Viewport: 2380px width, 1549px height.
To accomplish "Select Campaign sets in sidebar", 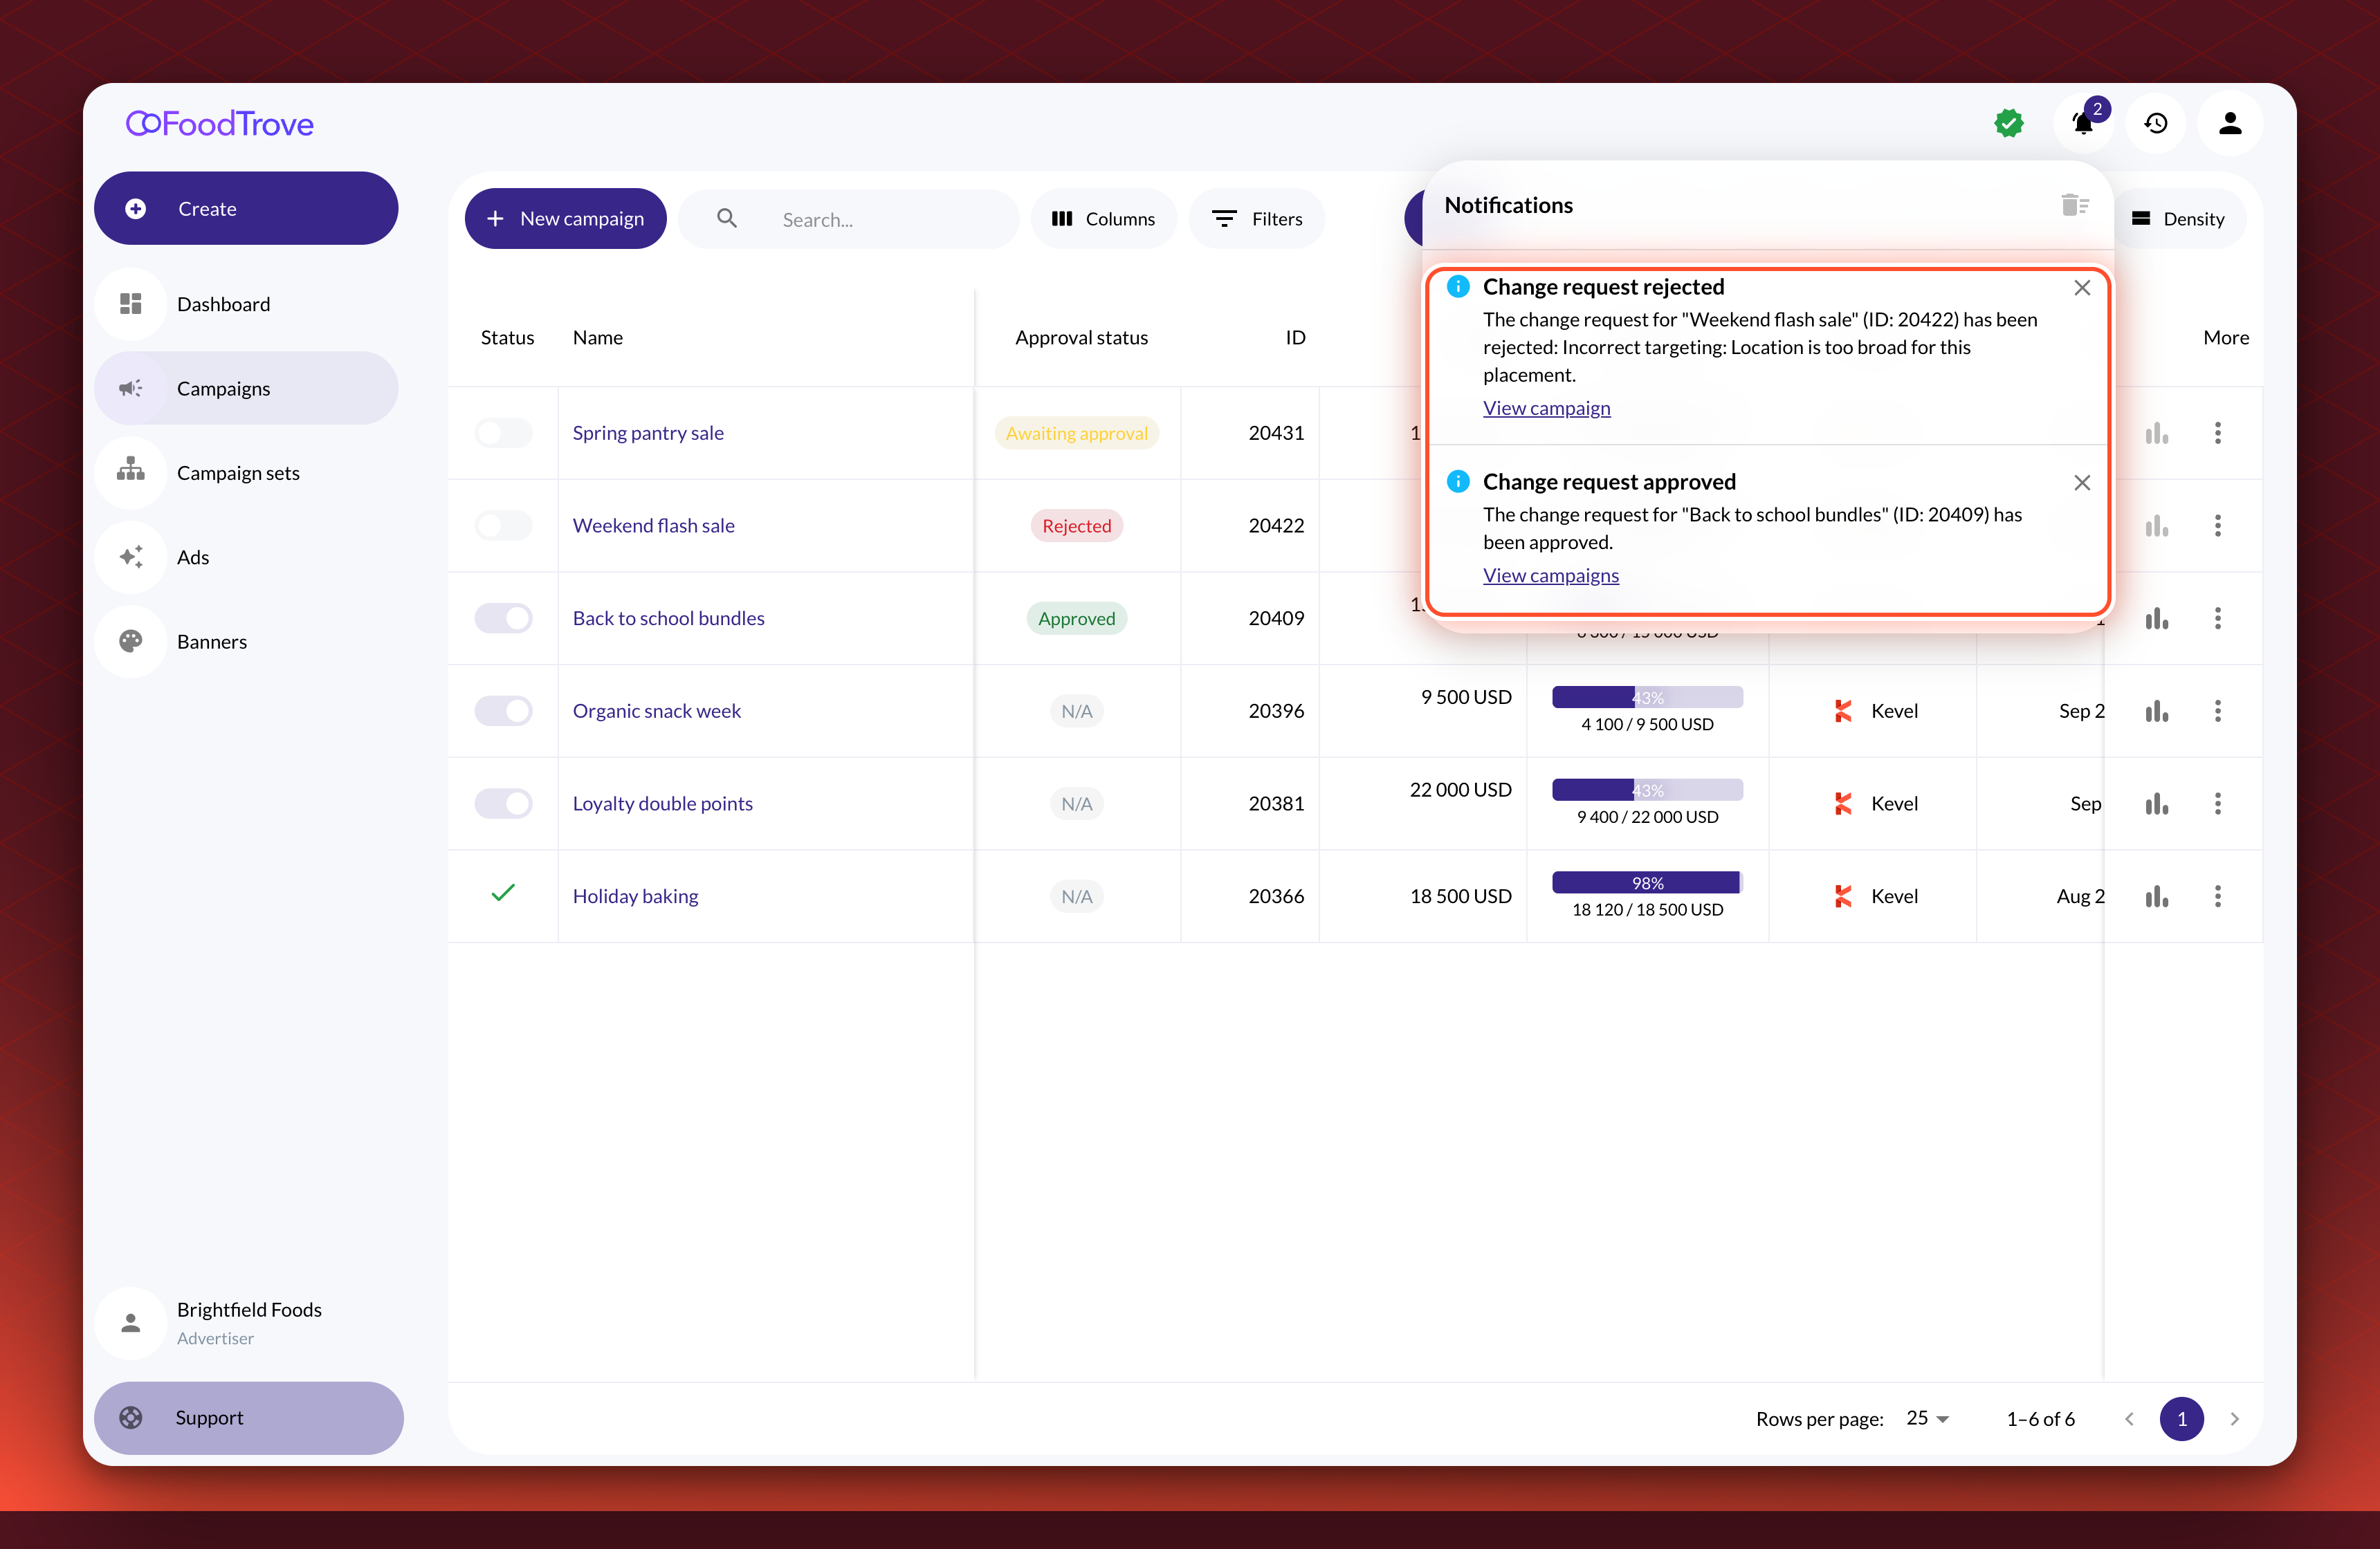I will pyautogui.click(x=246, y=473).
